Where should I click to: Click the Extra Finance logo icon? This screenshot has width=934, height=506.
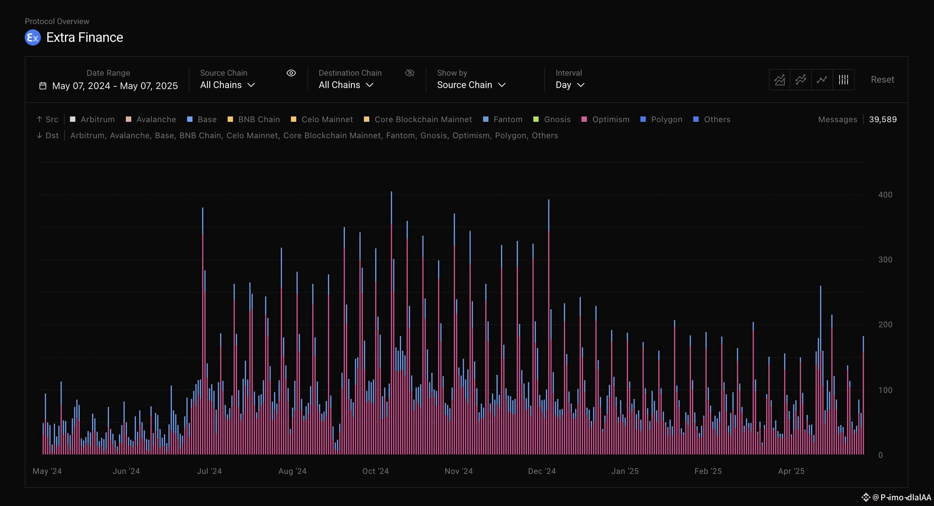click(x=32, y=37)
